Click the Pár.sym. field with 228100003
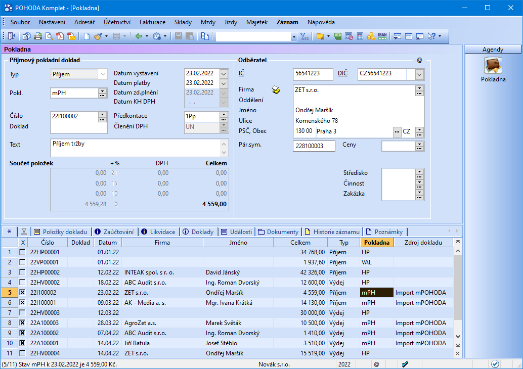The width and height of the screenshot is (523, 369). coord(314,146)
